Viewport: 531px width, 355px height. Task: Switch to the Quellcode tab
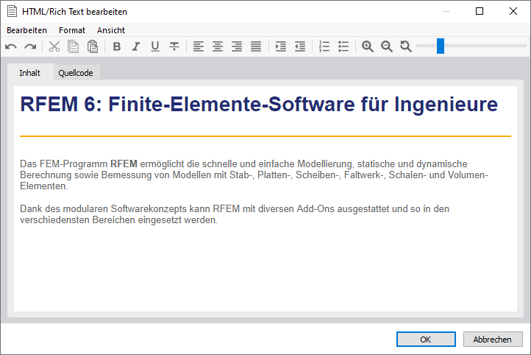tap(76, 73)
